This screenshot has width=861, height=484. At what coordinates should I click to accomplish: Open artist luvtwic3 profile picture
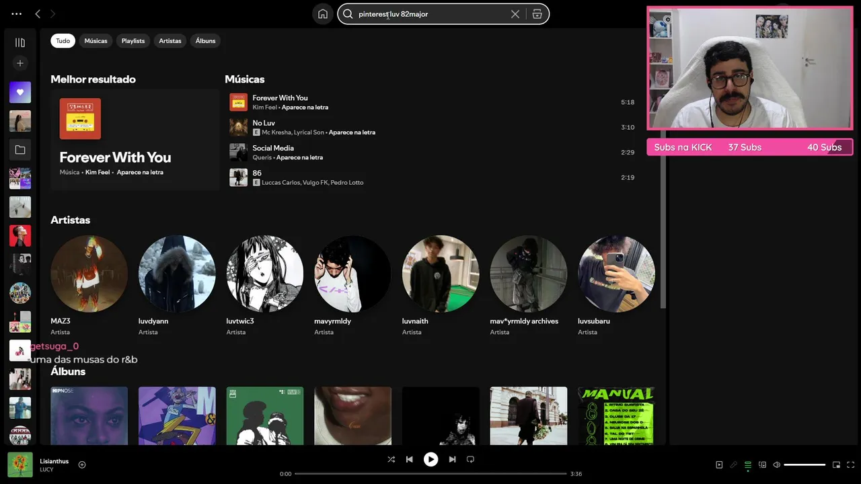[265, 274]
